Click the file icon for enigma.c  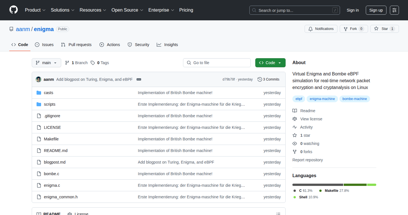pos(39,185)
